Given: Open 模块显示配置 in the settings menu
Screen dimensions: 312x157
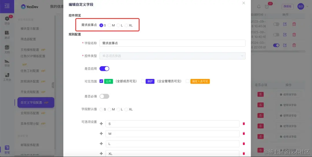Looking at the screenshot, I should (30, 29).
